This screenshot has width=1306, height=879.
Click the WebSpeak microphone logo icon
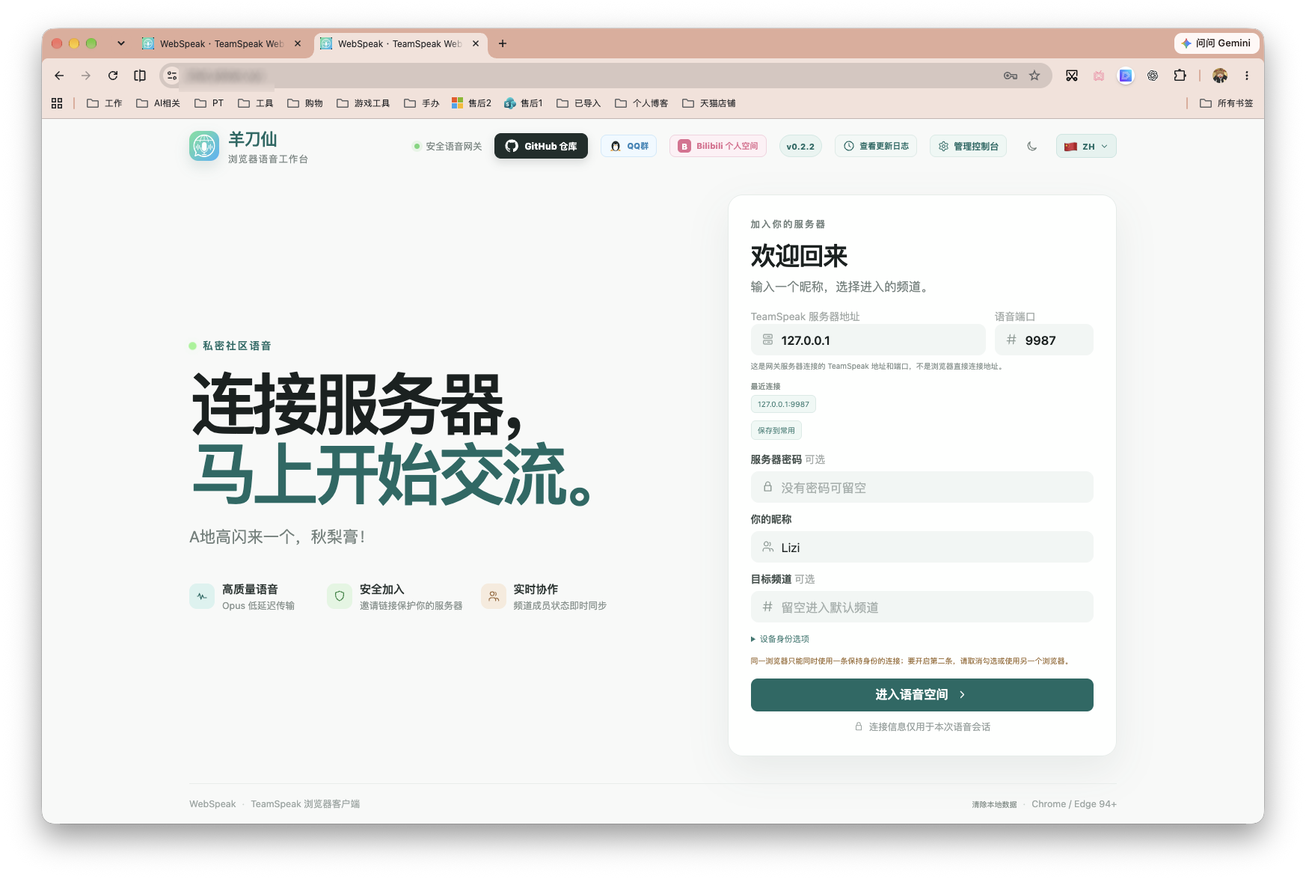pos(204,146)
